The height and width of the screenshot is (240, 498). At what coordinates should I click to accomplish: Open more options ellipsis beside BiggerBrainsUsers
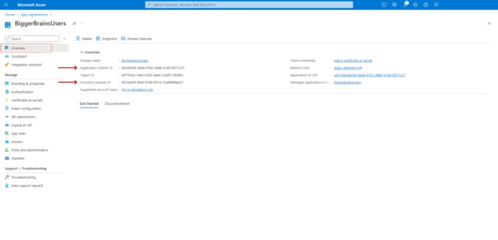point(83,23)
